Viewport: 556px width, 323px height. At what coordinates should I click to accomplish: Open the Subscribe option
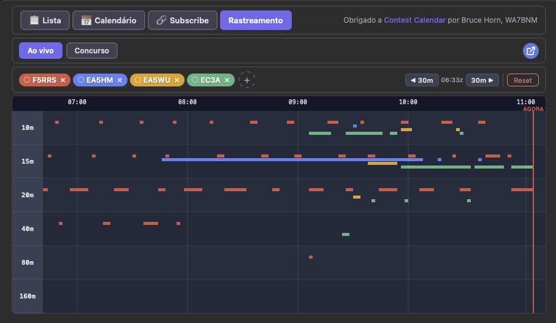pos(182,20)
